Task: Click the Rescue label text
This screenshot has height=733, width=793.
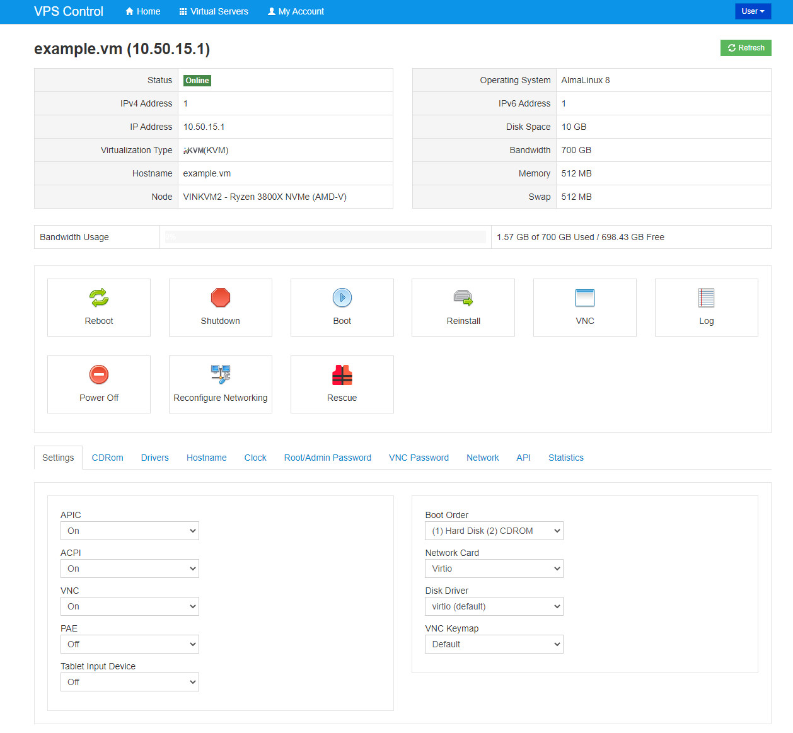Action: 342,398
